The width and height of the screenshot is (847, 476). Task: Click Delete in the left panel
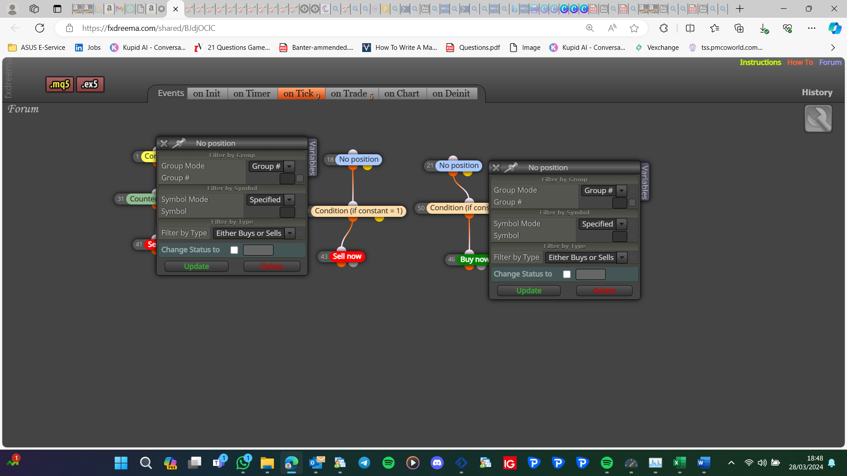(x=272, y=266)
